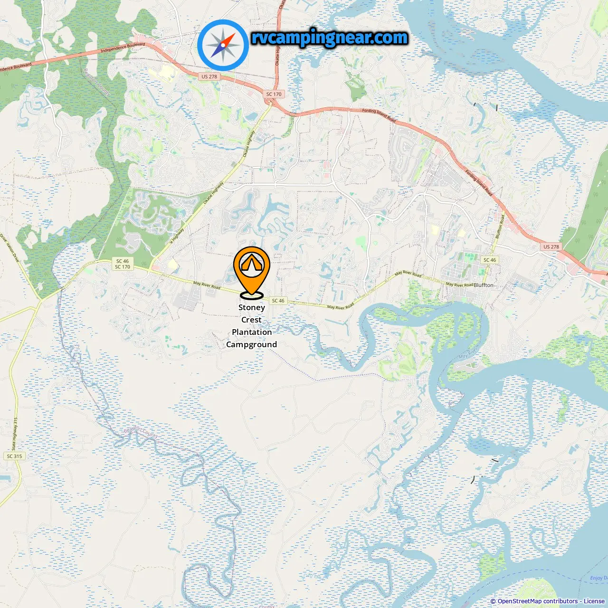Select the Stoney Crest Plantation Campground label
608x608 pixels.
click(252, 326)
